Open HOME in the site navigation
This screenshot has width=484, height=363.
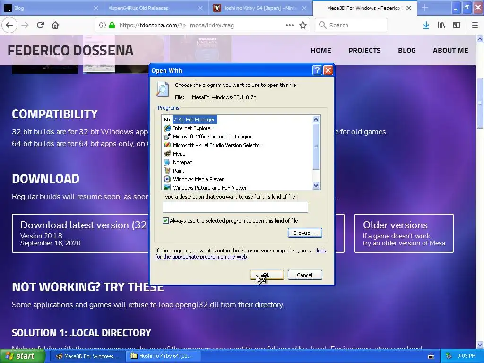click(x=321, y=50)
